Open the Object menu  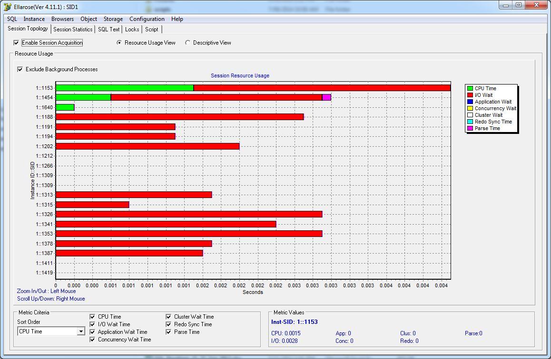point(89,19)
